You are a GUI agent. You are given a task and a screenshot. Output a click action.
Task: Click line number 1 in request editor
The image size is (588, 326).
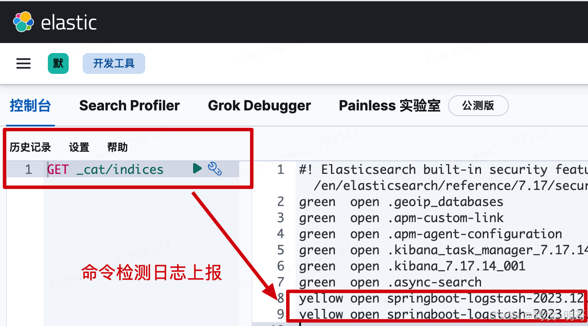(x=28, y=169)
